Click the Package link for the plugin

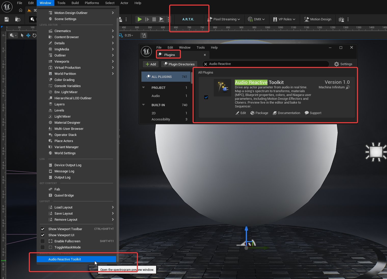[259, 113]
